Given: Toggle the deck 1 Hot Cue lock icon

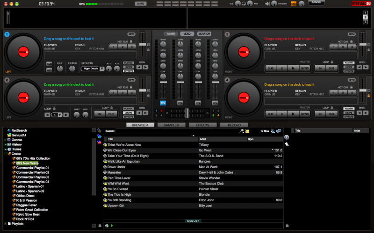Looking at the screenshot, I should pyautogui.click(x=131, y=41).
